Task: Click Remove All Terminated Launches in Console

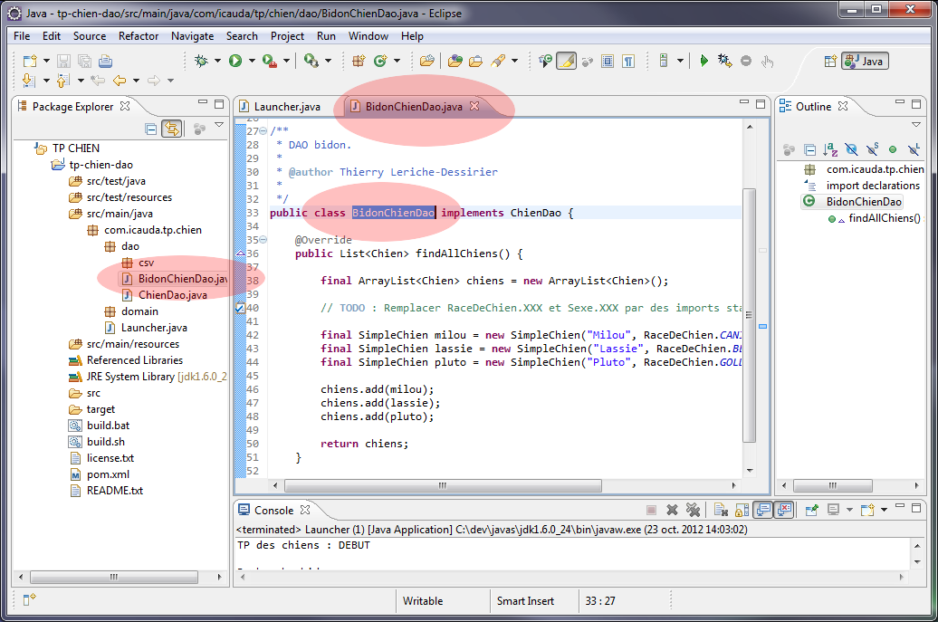Action: (693, 511)
